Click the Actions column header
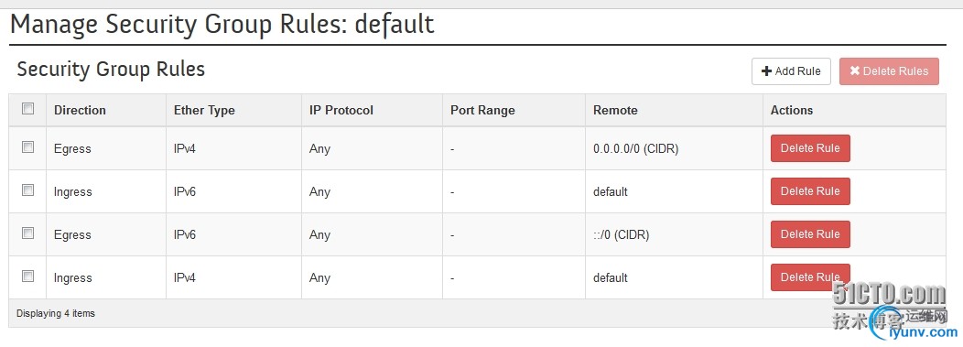 tap(792, 111)
